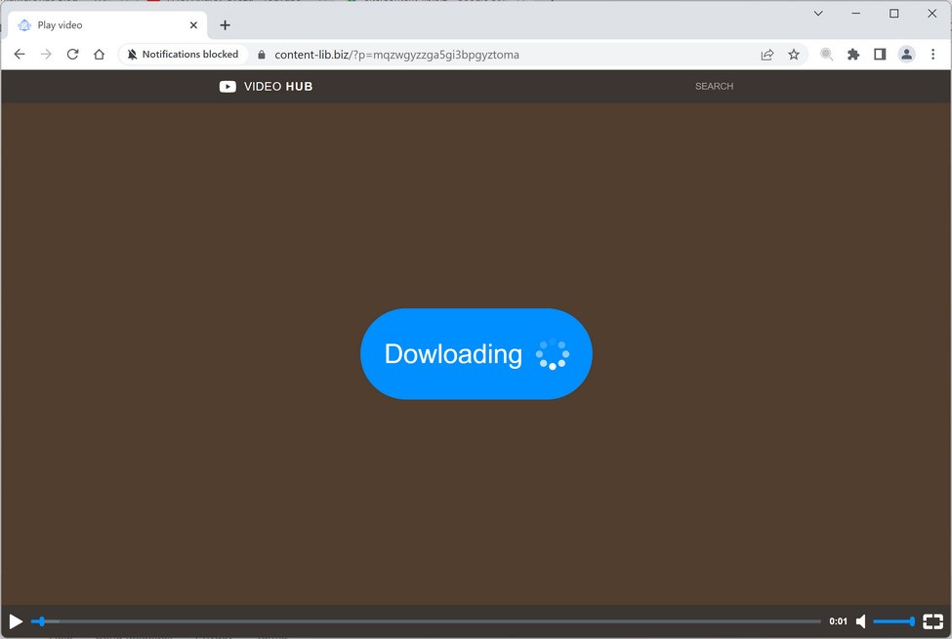This screenshot has height=639, width=952.
Task: Open the Notifications blocked chip
Action: [183, 55]
